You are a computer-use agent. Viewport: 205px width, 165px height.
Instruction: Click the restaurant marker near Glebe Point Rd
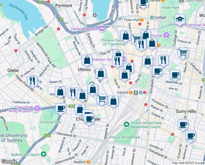(32, 81)
